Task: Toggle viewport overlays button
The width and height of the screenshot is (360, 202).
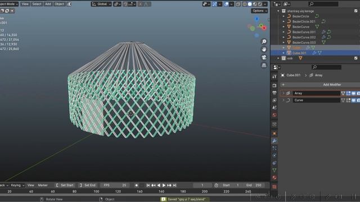Action: [226, 4]
